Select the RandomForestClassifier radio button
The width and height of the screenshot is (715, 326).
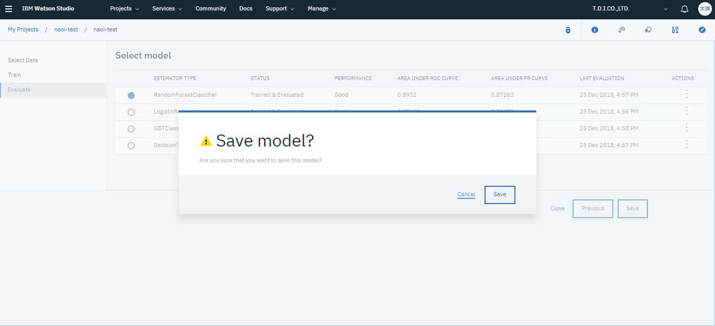pyautogui.click(x=131, y=95)
